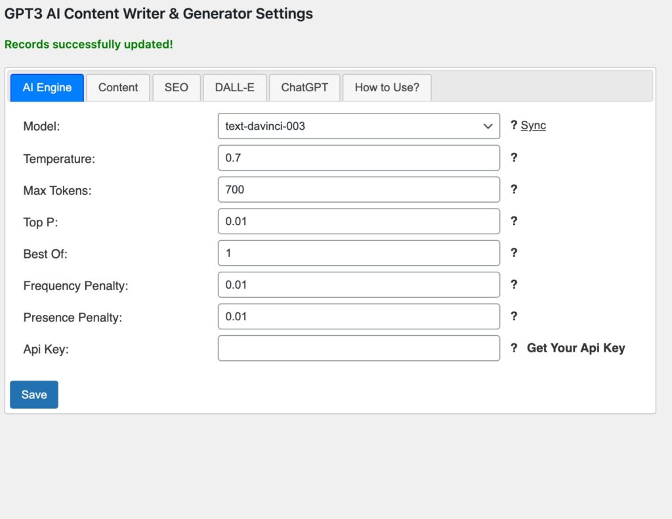Viewport: 672px width, 519px height.
Task: Click the Presence Penalty help icon
Action: point(514,316)
